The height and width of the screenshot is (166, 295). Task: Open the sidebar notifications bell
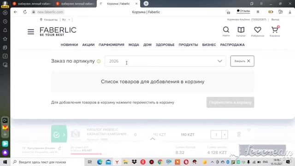point(5,30)
